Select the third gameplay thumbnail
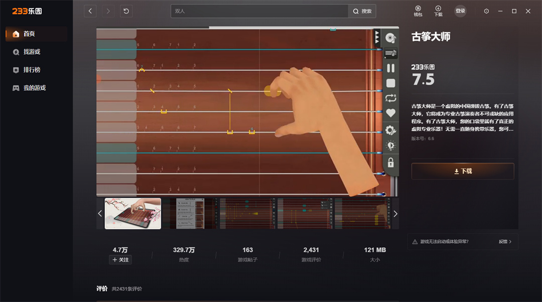This screenshot has height=302, width=542. click(248, 214)
